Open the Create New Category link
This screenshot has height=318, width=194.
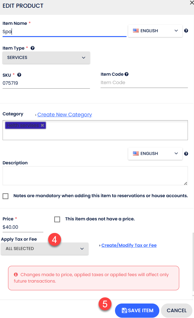pos(65,115)
